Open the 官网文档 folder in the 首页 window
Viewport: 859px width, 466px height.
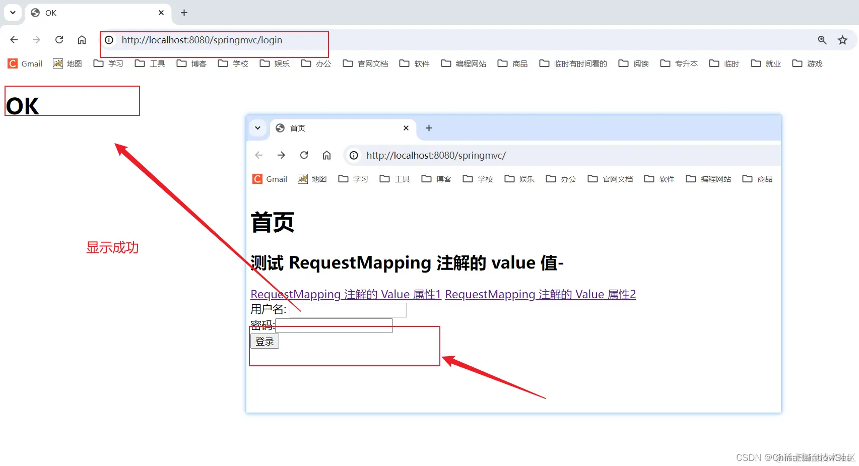coord(610,179)
